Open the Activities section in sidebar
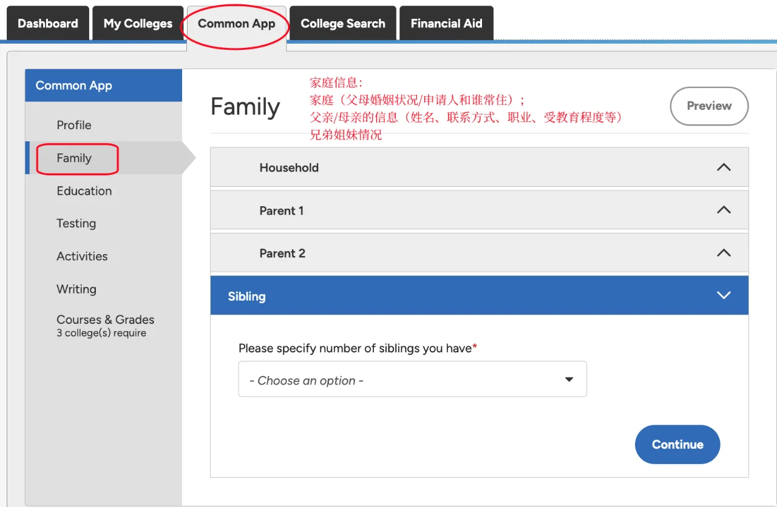This screenshot has height=507, width=777. 83,256
